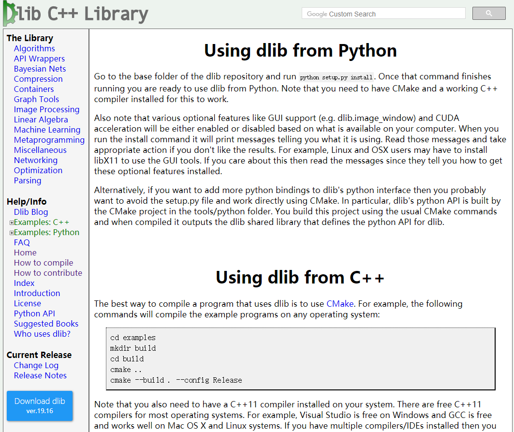Expand the Examples: Python tree item
Image resolution: width=514 pixels, height=432 pixels.
click(x=11, y=232)
